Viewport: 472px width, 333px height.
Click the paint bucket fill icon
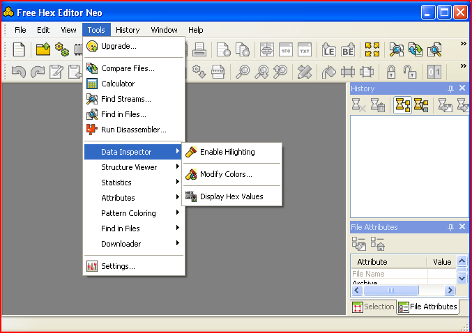(328, 72)
